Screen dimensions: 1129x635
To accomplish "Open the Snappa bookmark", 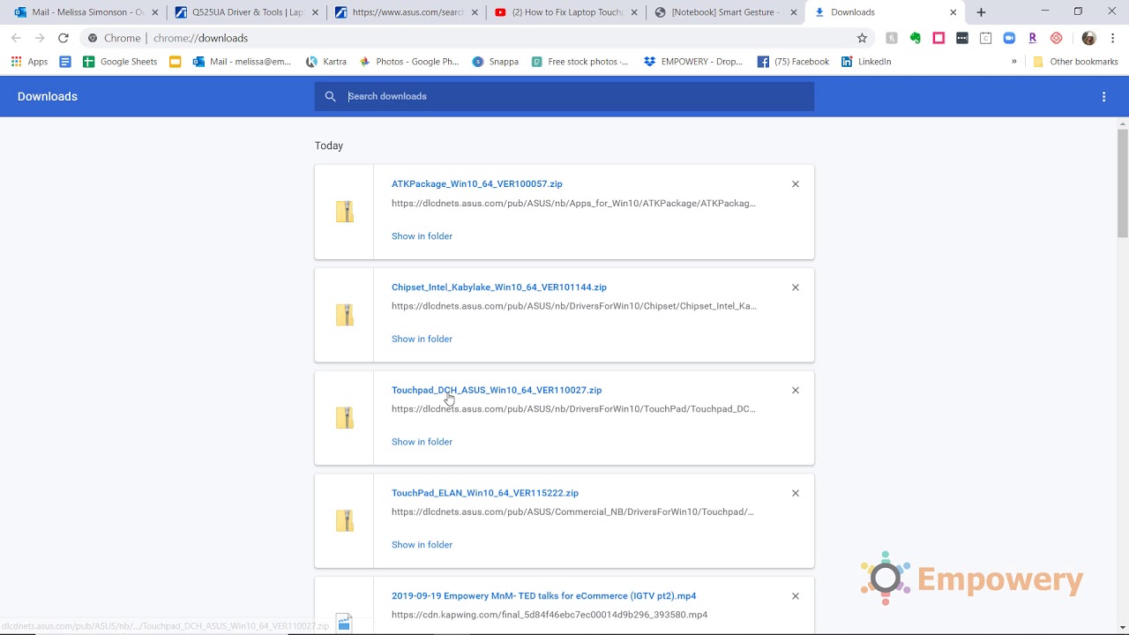I will (x=495, y=62).
